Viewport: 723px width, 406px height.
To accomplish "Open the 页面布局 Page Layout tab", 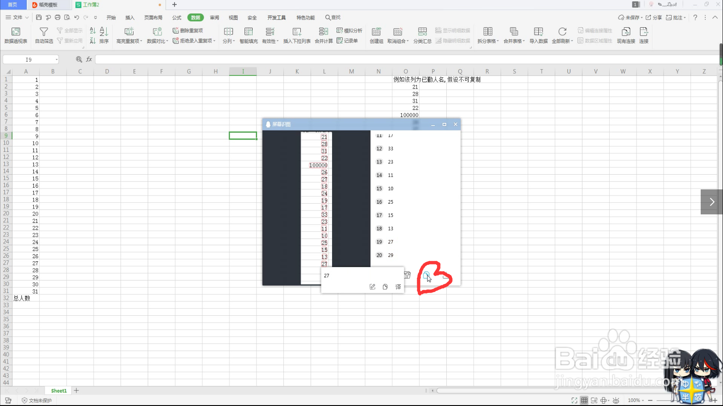I will coord(153,17).
